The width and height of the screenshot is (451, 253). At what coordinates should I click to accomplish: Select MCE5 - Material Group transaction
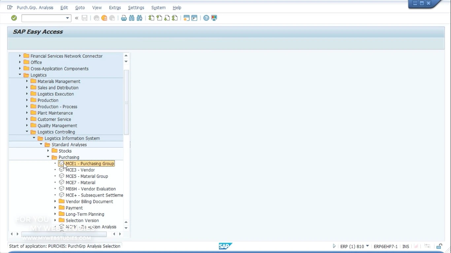87,176
